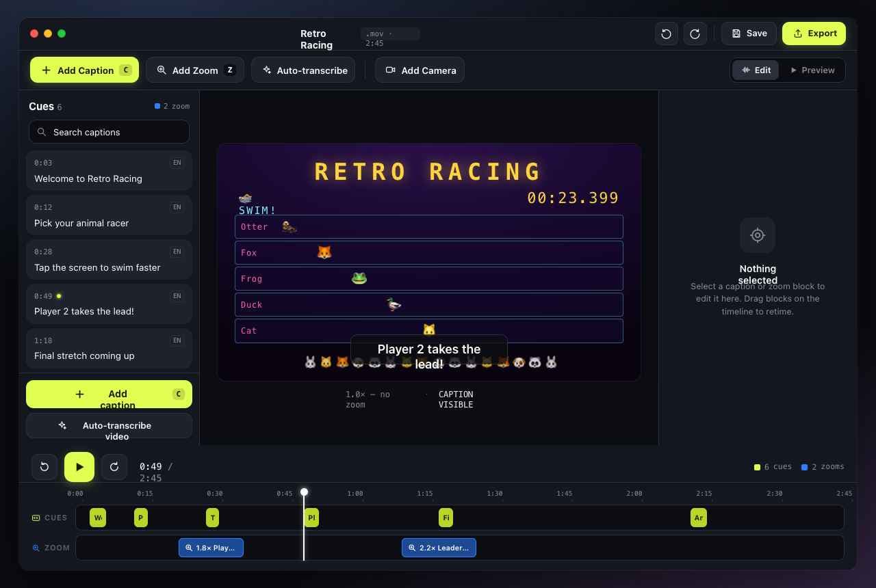Click the Fox lane in the video preview

point(429,252)
